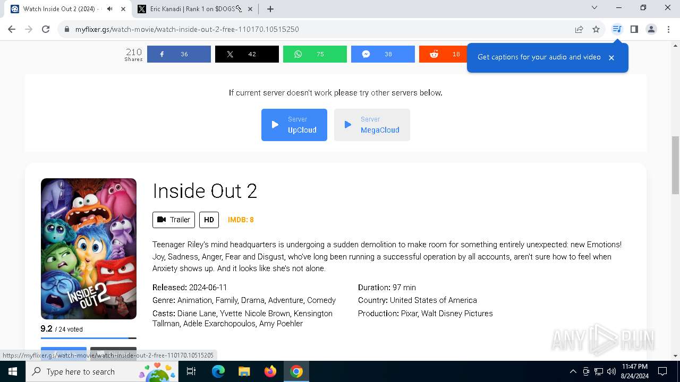Image resolution: width=680 pixels, height=382 pixels.
Task: Click the Chrome taskbar icon
Action: (296, 371)
